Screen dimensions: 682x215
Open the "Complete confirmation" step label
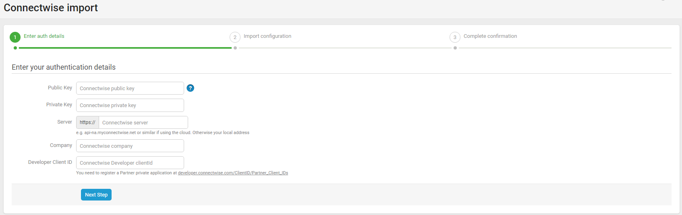pos(490,36)
